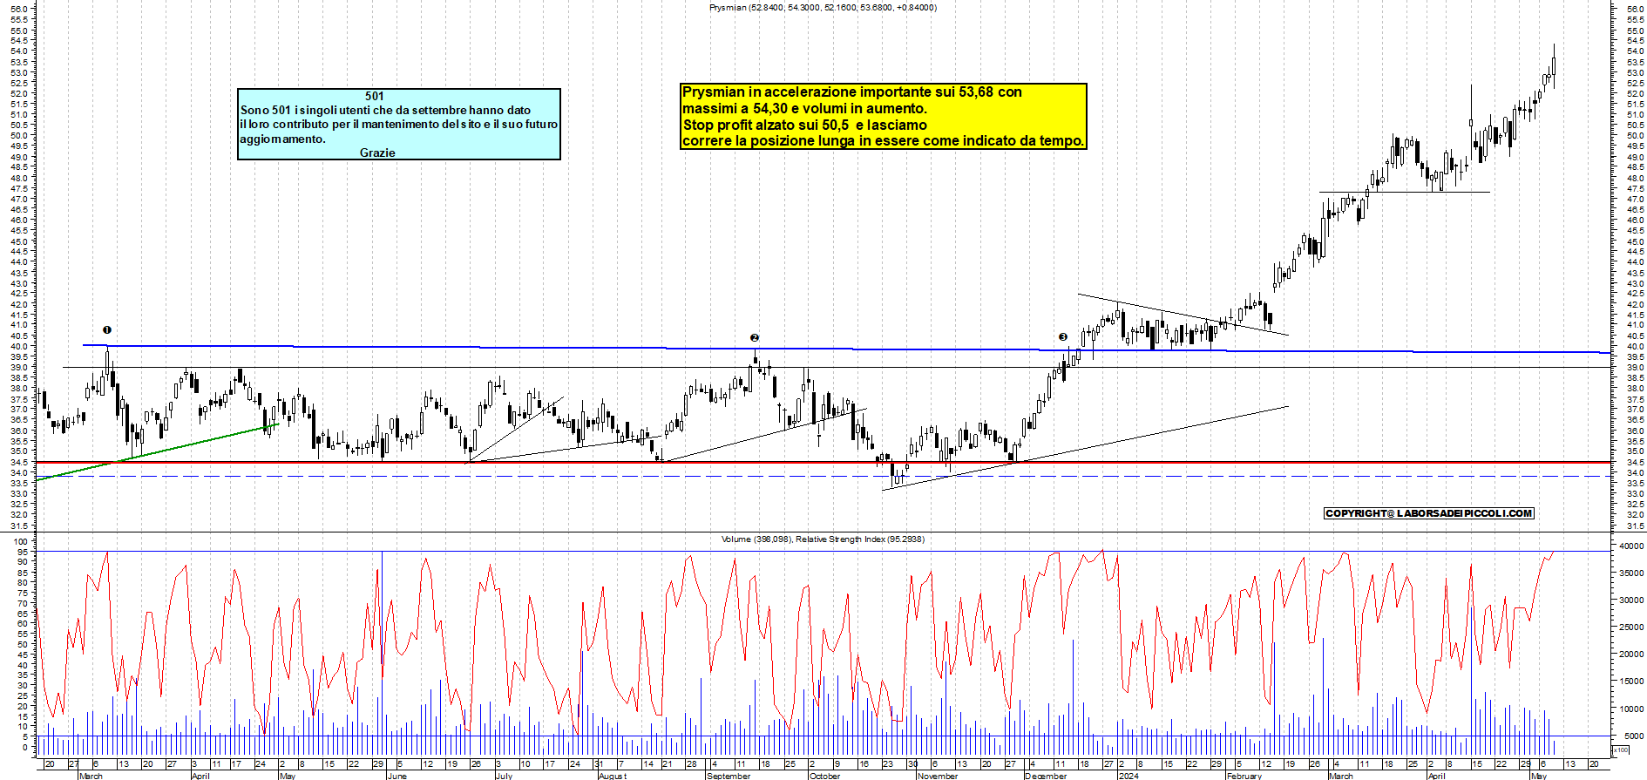Click the September month label on the time axis
The height and width of the screenshot is (780, 1647).
(x=729, y=776)
